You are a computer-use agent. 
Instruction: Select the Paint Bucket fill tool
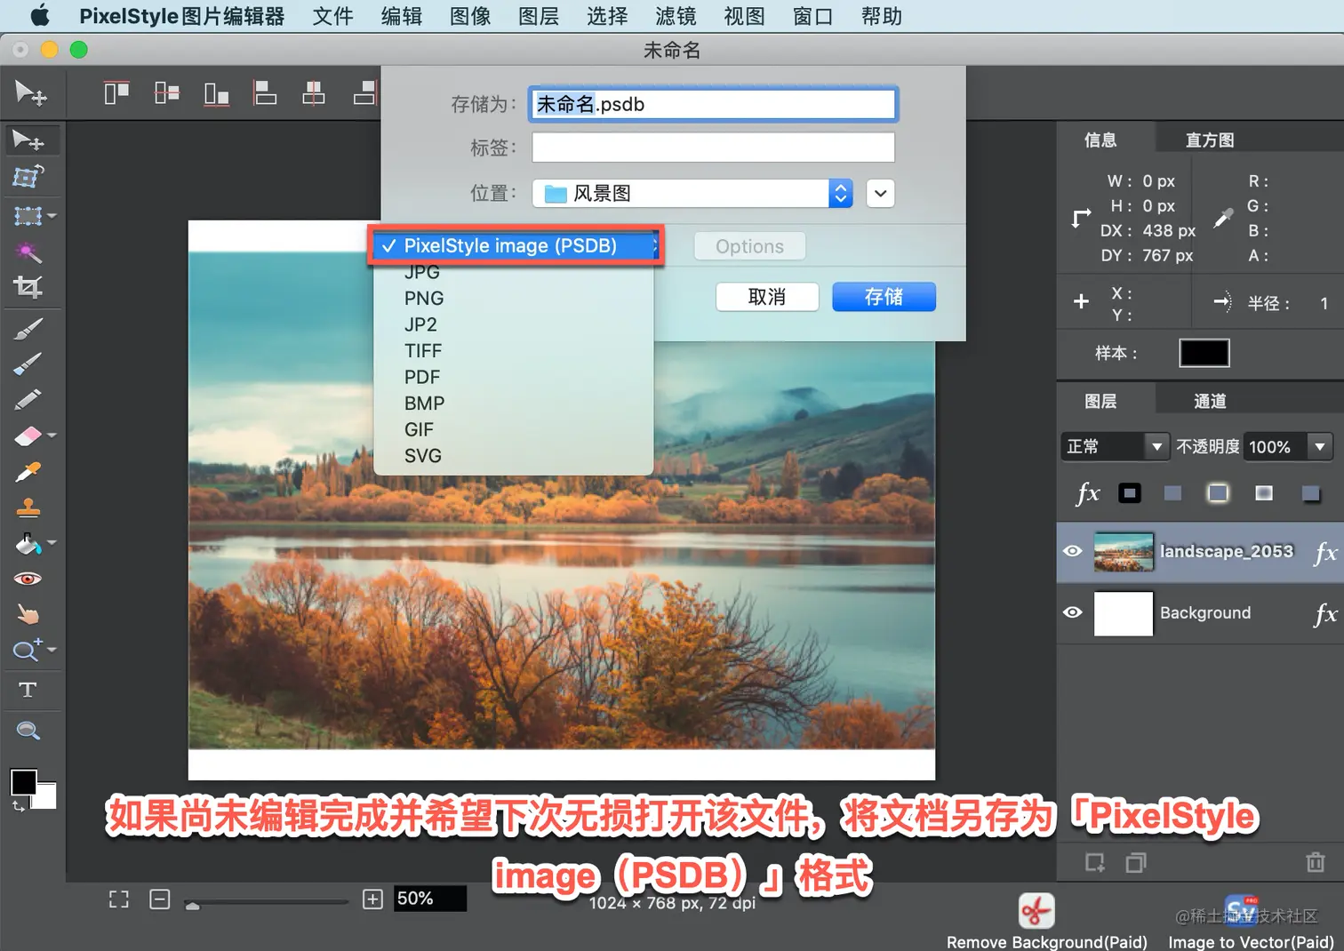click(28, 543)
